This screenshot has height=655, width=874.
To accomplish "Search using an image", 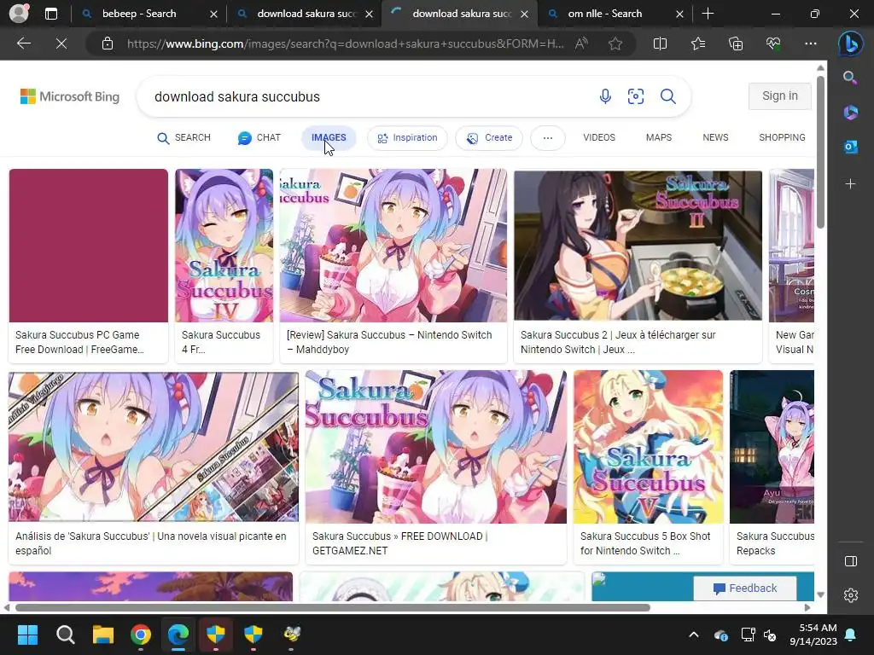I will (x=635, y=96).
